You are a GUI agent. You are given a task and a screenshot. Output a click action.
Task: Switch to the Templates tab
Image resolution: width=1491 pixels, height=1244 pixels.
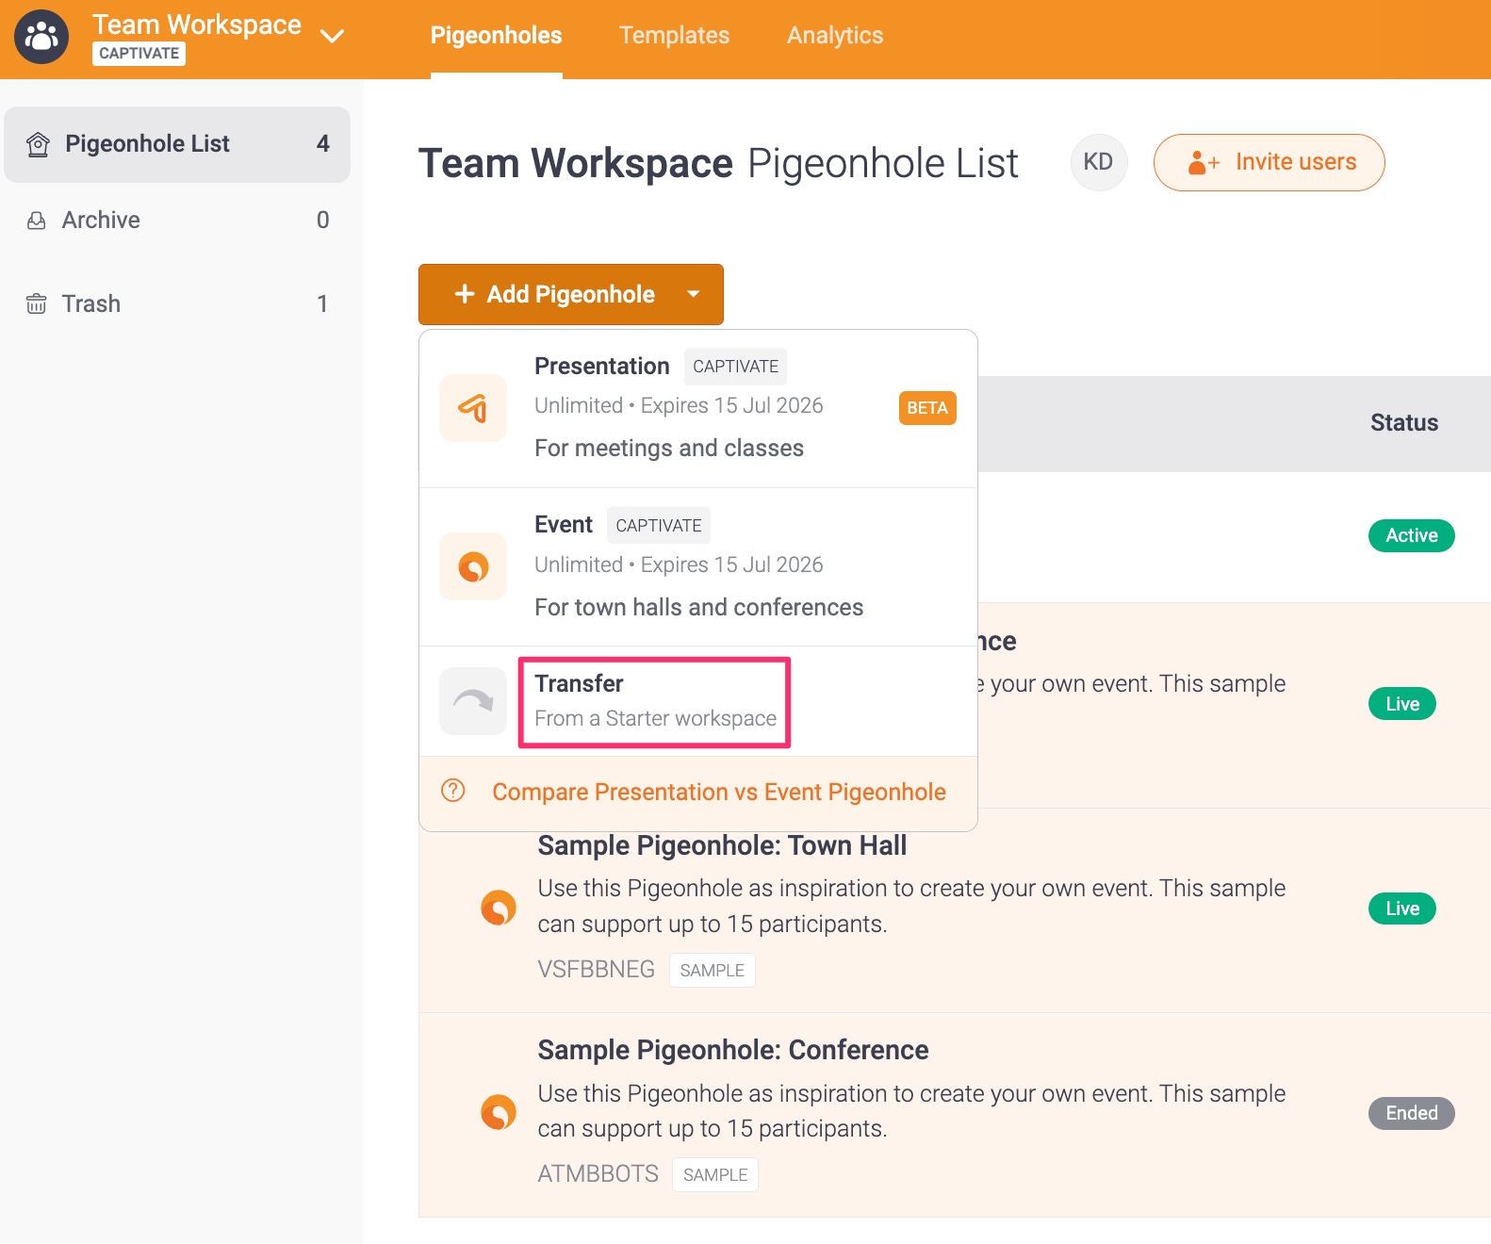tap(674, 36)
